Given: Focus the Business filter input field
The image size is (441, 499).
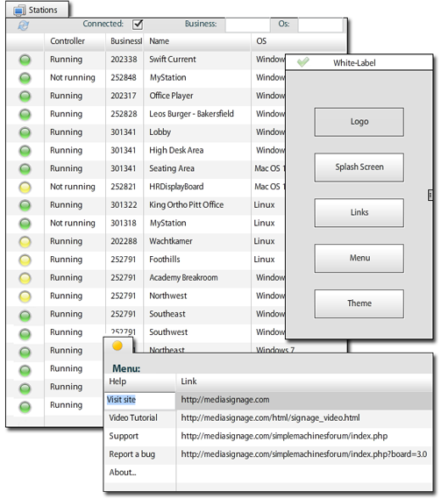Looking at the screenshot, I should pyautogui.click(x=247, y=25).
